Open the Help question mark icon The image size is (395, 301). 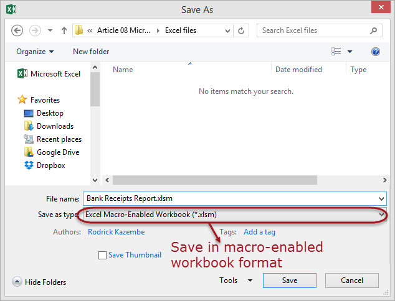point(376,52)
